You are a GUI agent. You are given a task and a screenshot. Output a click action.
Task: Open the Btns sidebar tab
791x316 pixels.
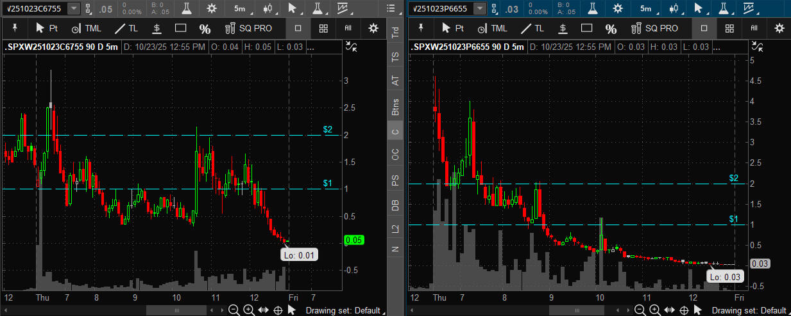395,107
